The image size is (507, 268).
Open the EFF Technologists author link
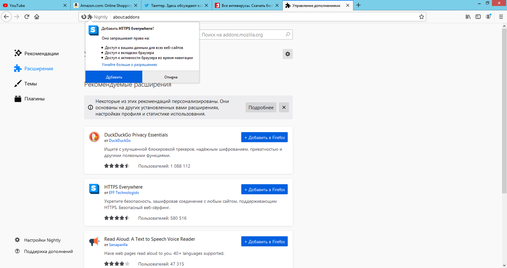point(124,193)
